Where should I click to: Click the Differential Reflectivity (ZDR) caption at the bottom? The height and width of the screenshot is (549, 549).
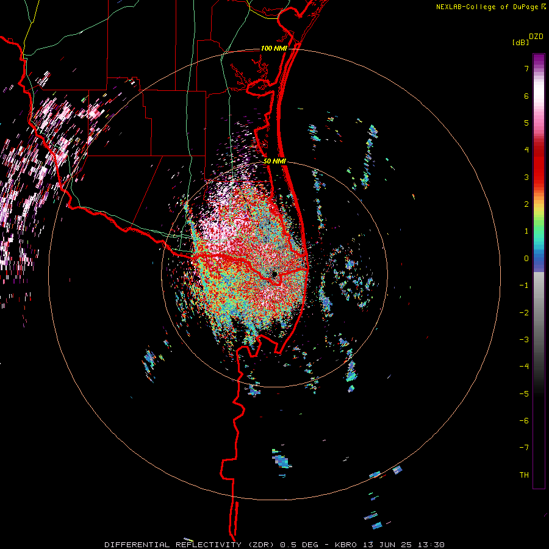(274, 545)
